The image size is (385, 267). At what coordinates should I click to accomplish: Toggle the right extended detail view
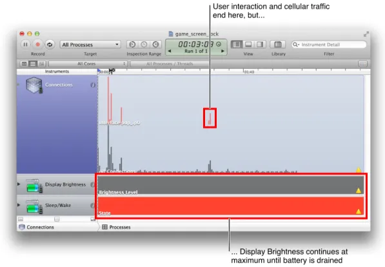(260, 44)
